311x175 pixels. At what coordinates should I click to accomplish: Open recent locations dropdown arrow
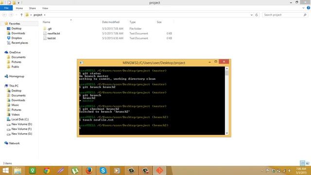(x=16, y=15)
